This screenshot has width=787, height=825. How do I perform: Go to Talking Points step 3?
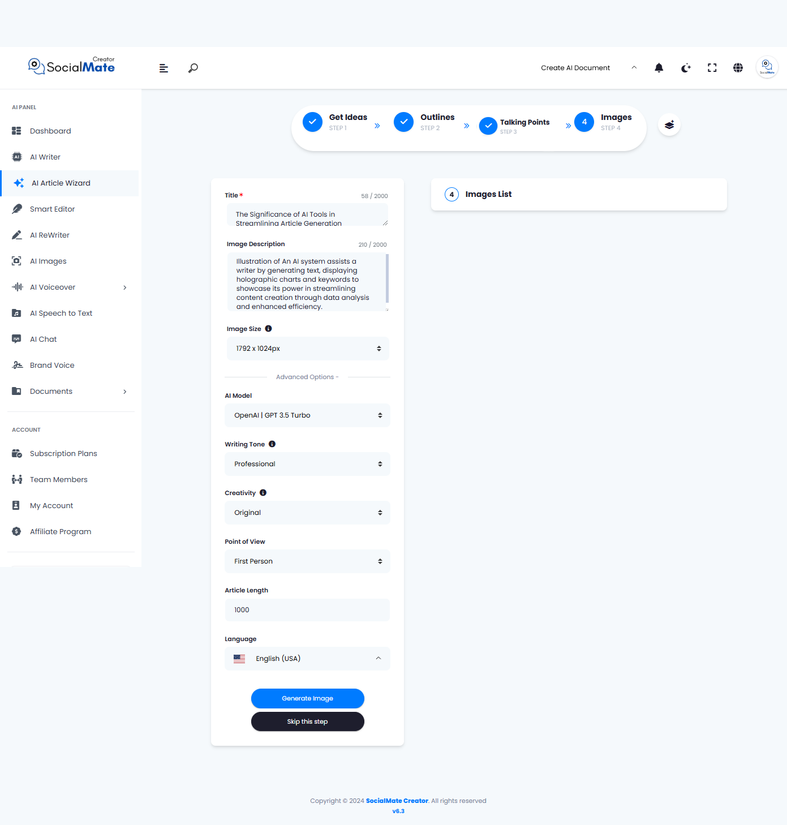(x=514, y=126)
